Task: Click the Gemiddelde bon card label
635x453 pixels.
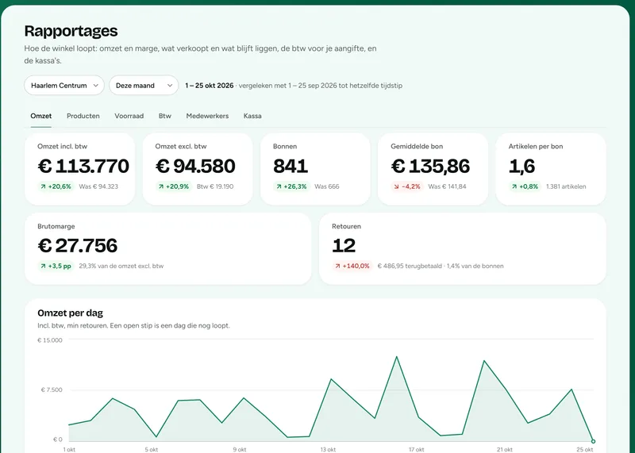Action: [x=417, y=146]
